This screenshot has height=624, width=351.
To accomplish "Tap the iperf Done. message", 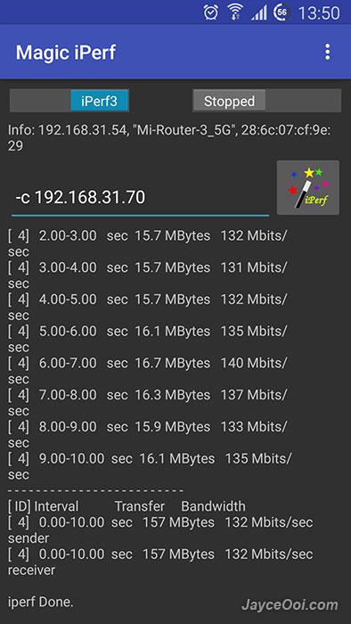I will pos(41,602).
